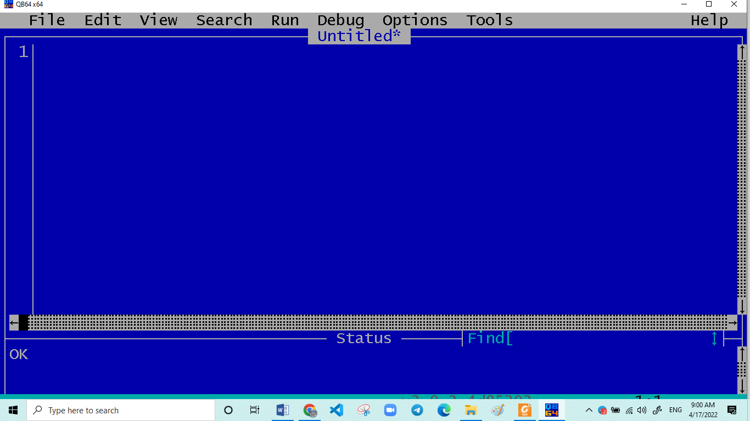Screen dimensions: 750x421
Task: Launch Visual Studio Code from the taskbar
Action: pyautogui.click(x=336, y=409)
